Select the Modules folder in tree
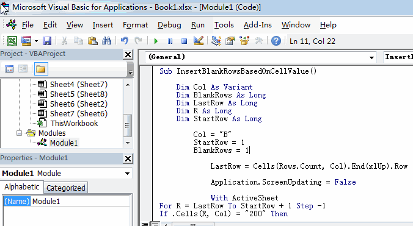Viewport: 413px width, 226px height. 52,133
